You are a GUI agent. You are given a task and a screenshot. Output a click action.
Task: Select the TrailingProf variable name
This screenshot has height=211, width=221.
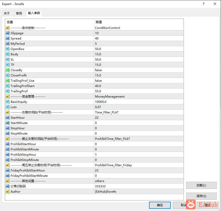(19, 91)
